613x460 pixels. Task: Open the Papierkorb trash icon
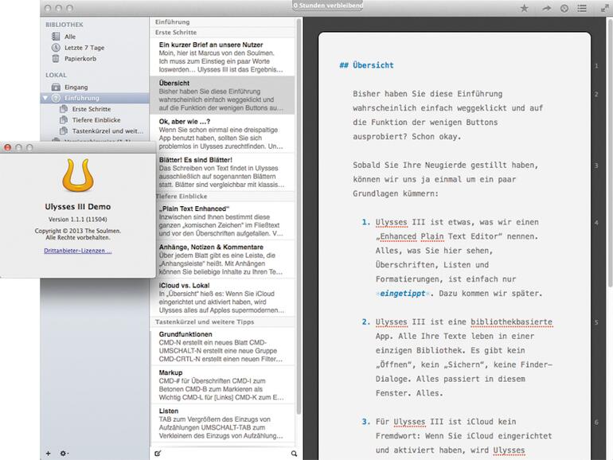[x=56, y=59]
